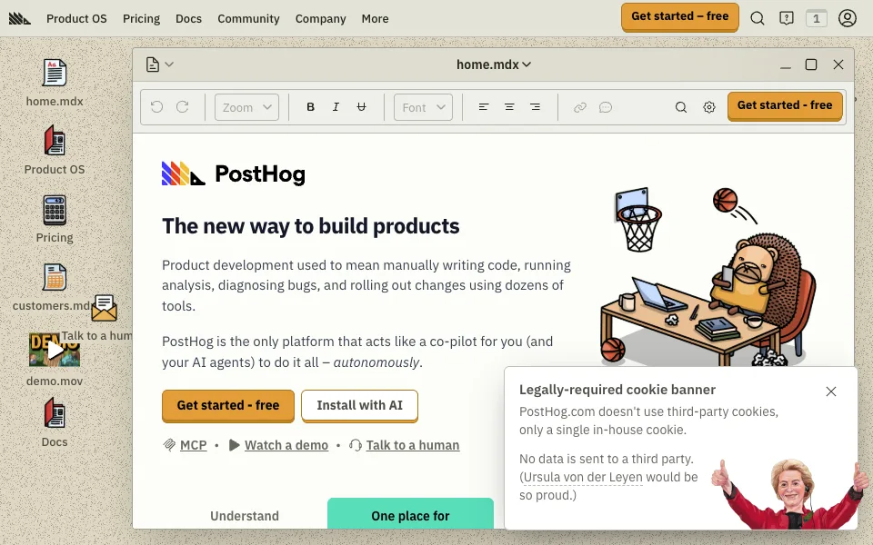873x545 pixels.
Task: Open Pricing in top navigation
Action: [x=142, y=18]
